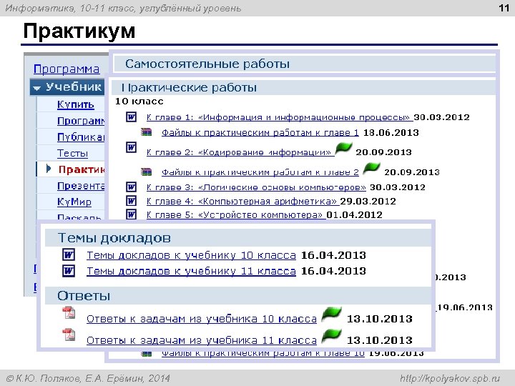
Task: Click date «30.03.2012» after «К главе 1»
Action: point(441,117)
